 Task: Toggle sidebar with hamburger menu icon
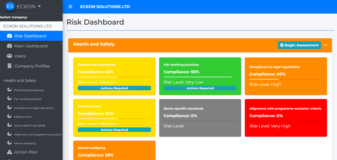70,7
